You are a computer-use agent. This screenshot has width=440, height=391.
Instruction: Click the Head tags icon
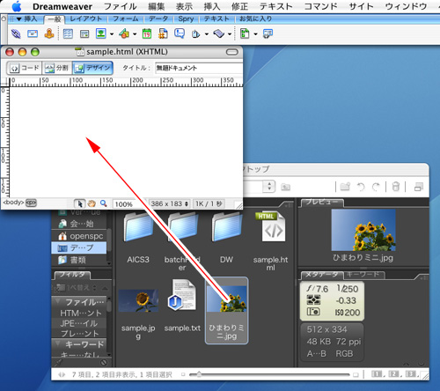coord(195,34)
